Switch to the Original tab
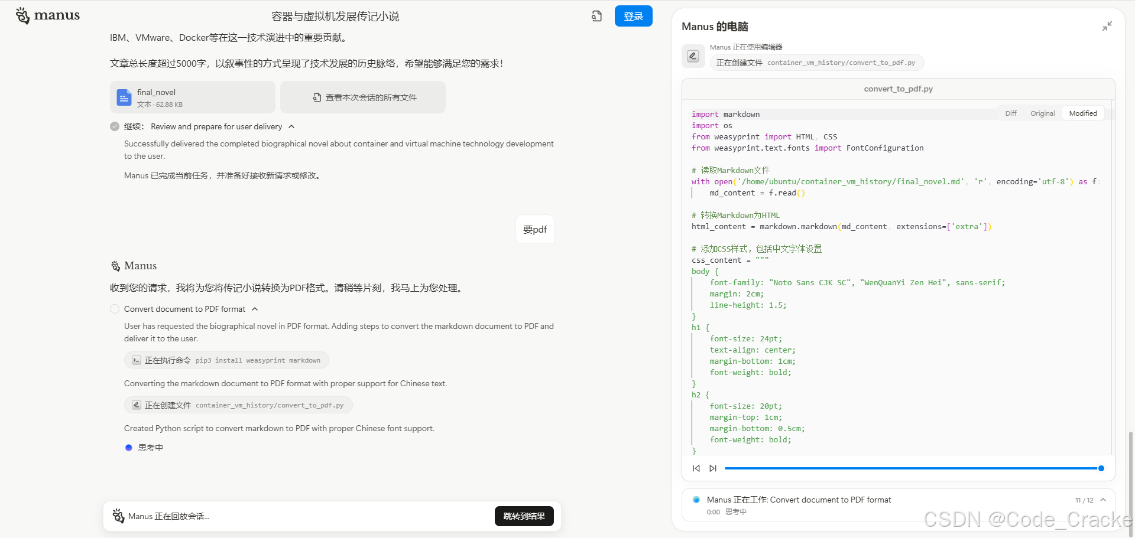 click(x=1042, y=113)
